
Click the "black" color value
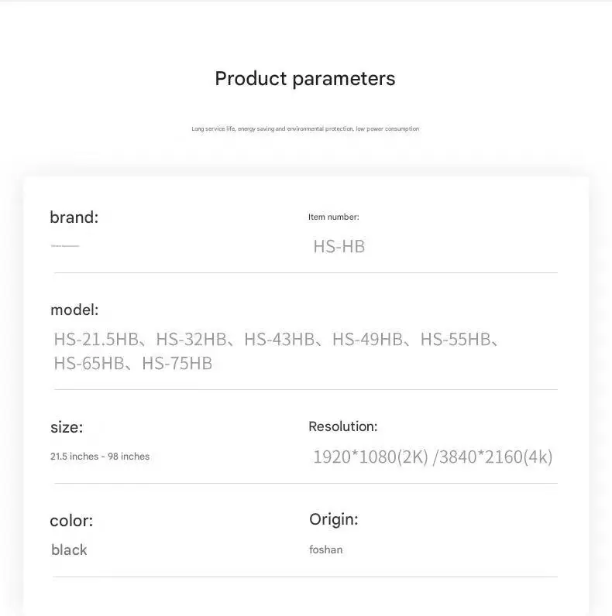click(x=69, y=550)
